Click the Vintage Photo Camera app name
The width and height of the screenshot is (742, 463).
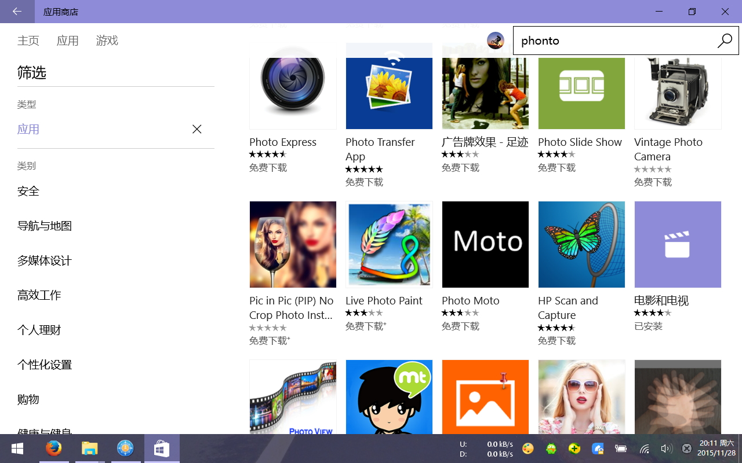(668, 149)
